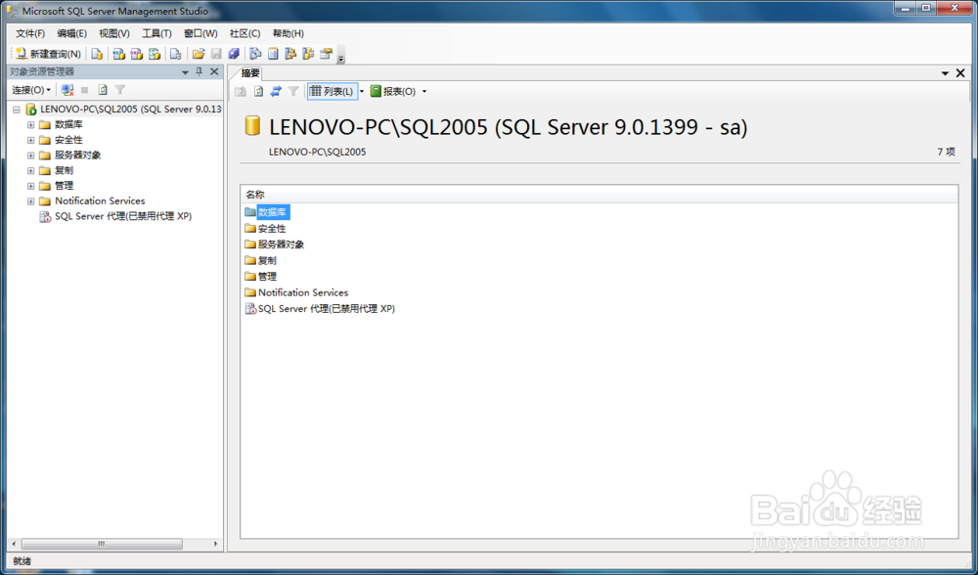Image resolution: width=978 pixels, height=575 pixels.
Task: Refresh the Summary page
Action: (x=258, y=91)
